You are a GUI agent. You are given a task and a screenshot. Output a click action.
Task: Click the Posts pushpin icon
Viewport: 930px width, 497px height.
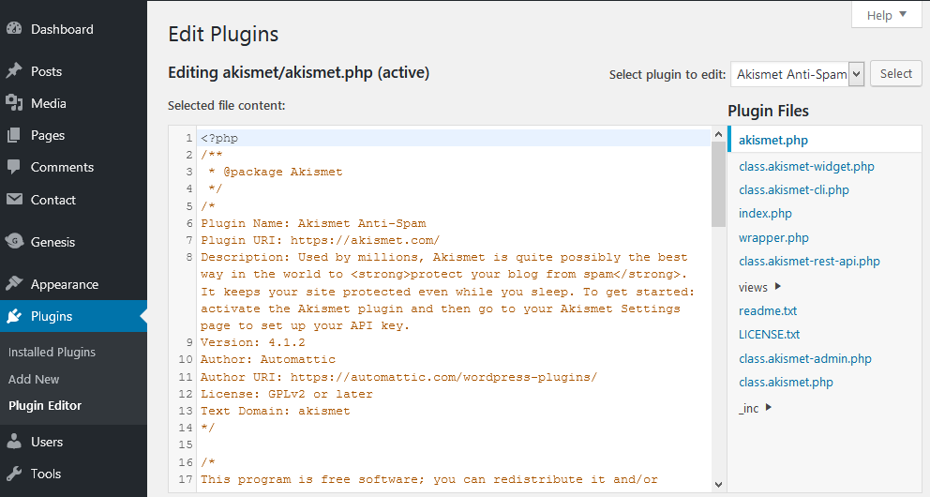click(14, 70)
